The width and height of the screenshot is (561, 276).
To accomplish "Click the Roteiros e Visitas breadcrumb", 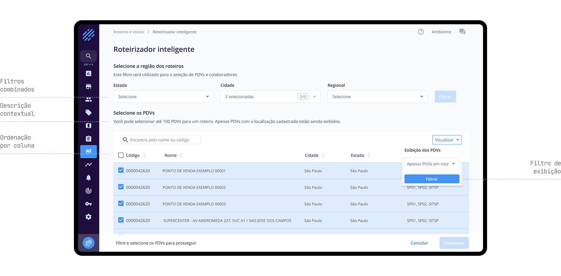I will click(x=129, y=32).
